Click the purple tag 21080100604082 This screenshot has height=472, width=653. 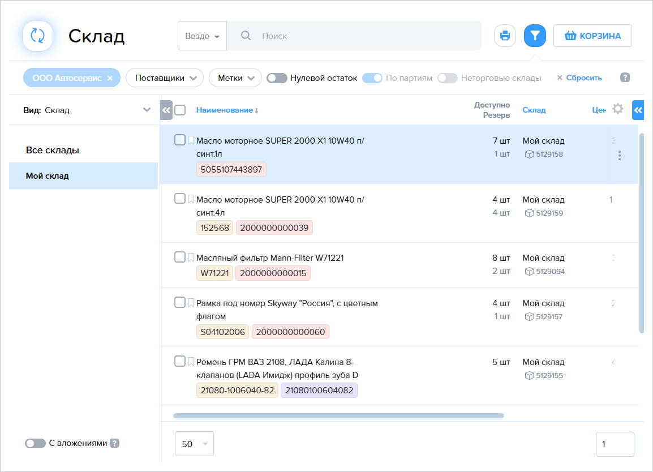(x=319, y=391)
